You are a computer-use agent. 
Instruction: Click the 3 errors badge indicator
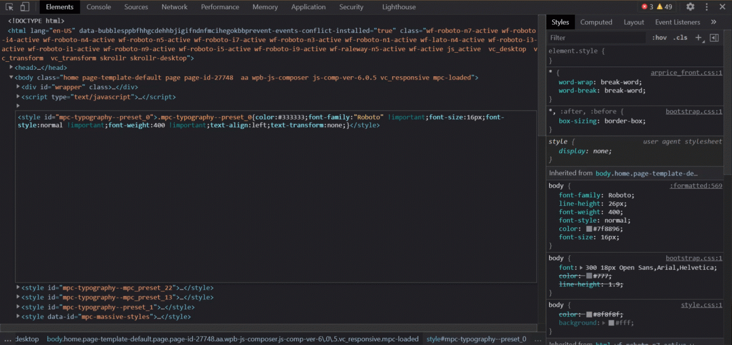click(x=648, y=7)
